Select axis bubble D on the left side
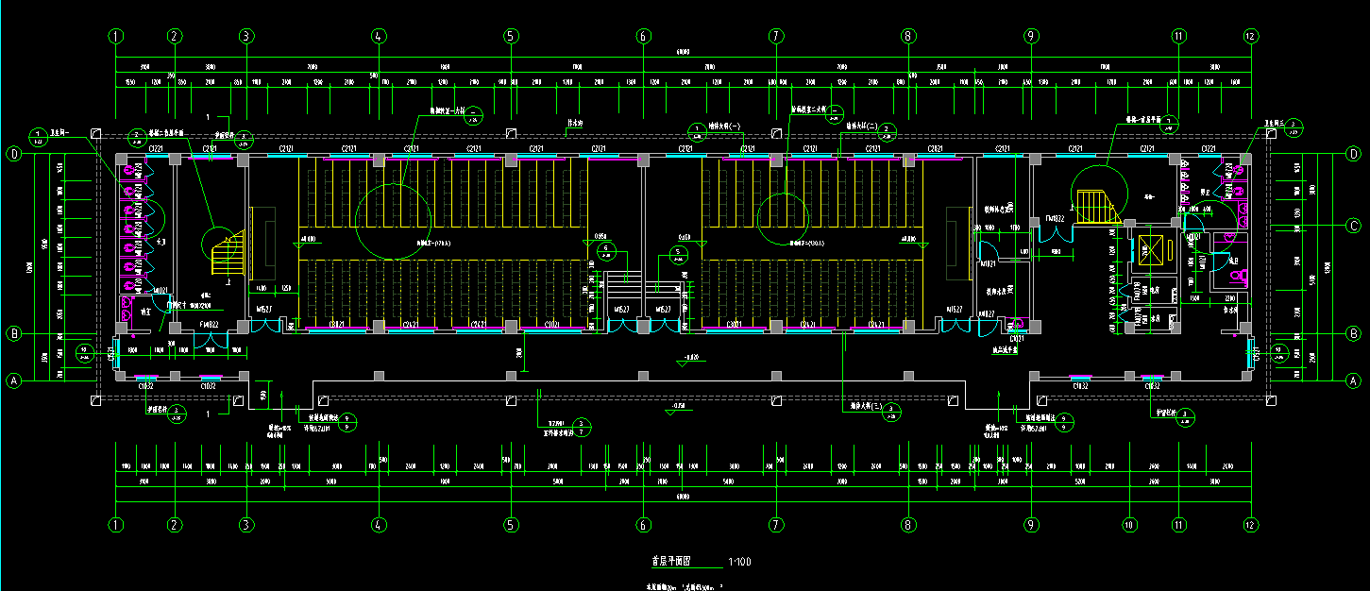Image resolution: width=1370 pixels, height=591 pixels. pos(14,154)
